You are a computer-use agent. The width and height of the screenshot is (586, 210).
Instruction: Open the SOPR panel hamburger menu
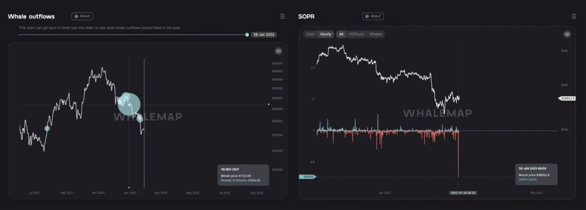click(574, 16)
